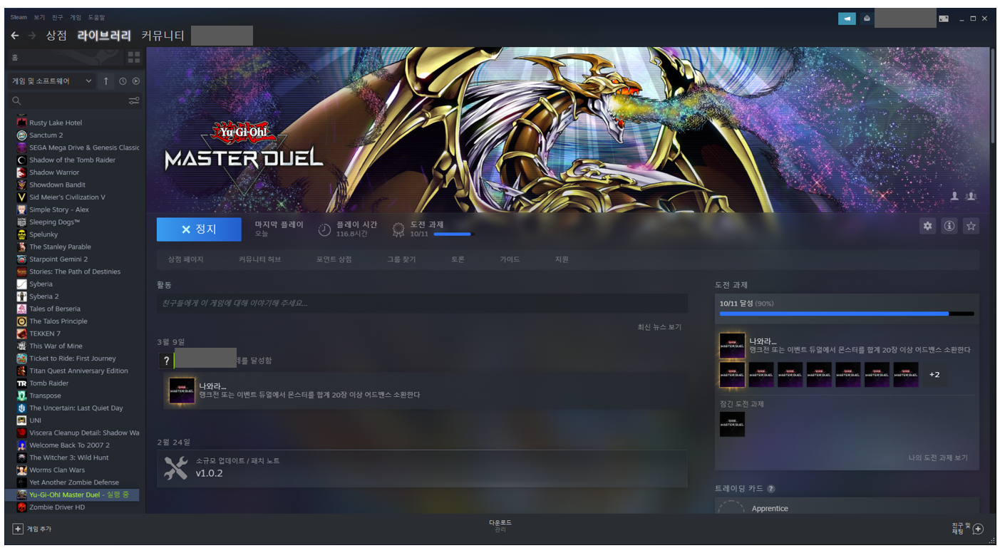This screenshot has height=553, width=1000.
Task: Open the v1.0.2 patch notes entry
Action: click(x=422, y=468)
